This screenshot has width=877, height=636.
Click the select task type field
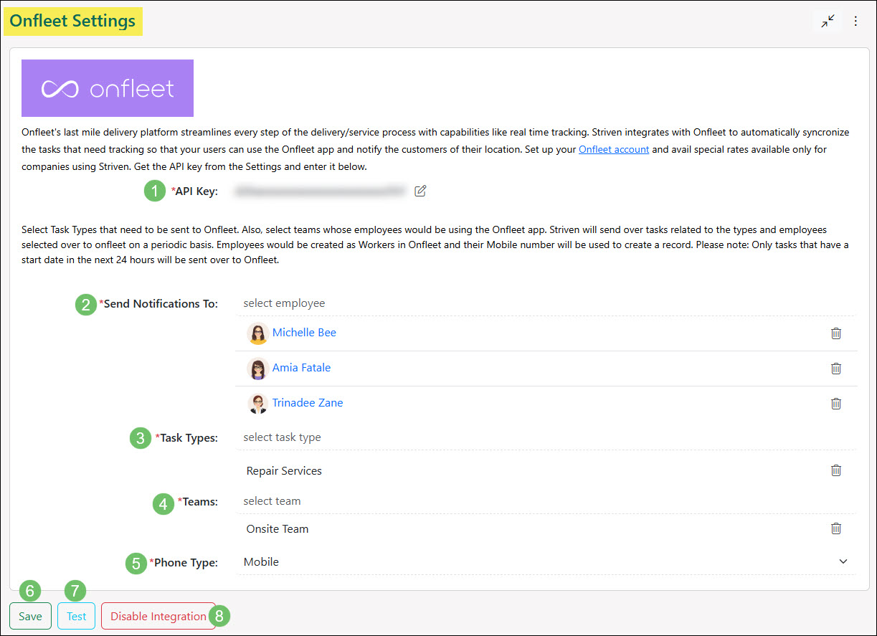click(546, 437)
